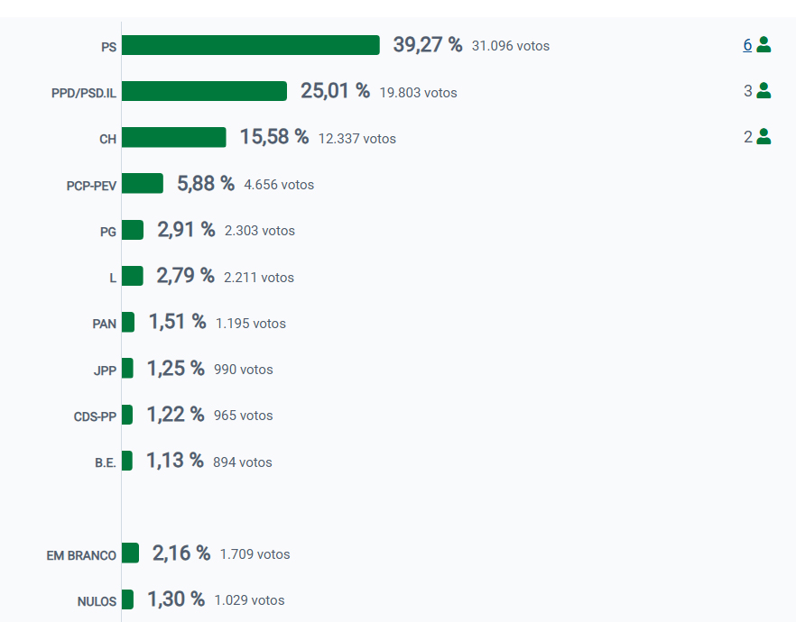Select the PAN party label
This screenshot has width=796, height=622.
point(105,324)
